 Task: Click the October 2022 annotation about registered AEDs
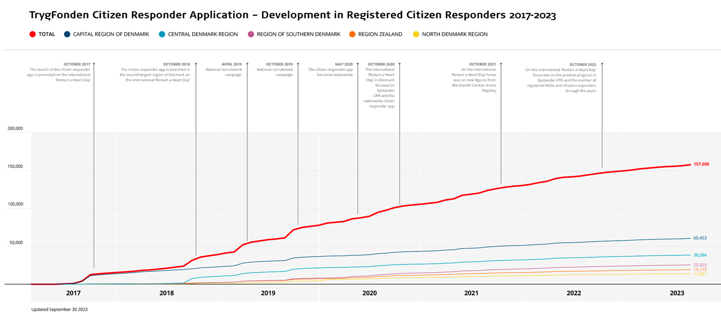(561, 80)
